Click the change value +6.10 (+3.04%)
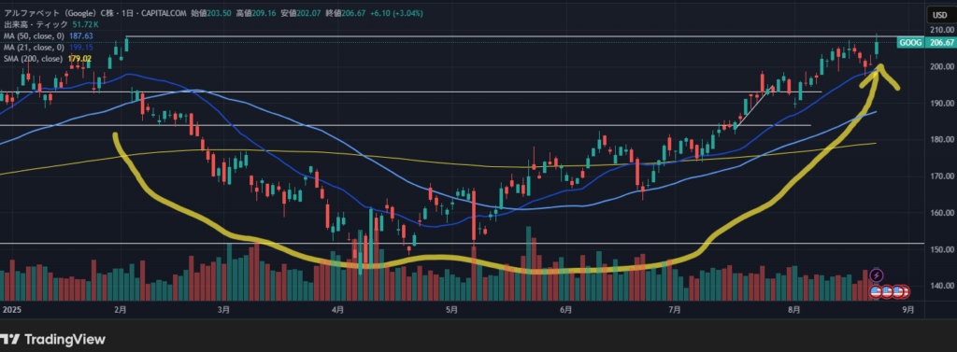This screenshot has height=352, width=957. [396, 13]
